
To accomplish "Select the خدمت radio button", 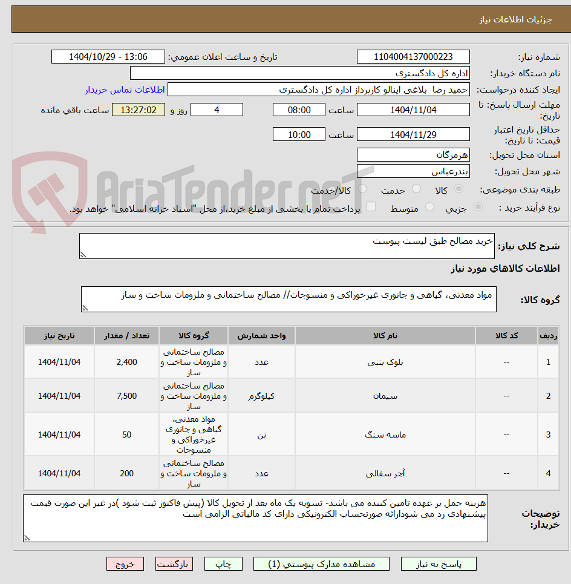I will (417, 189).
